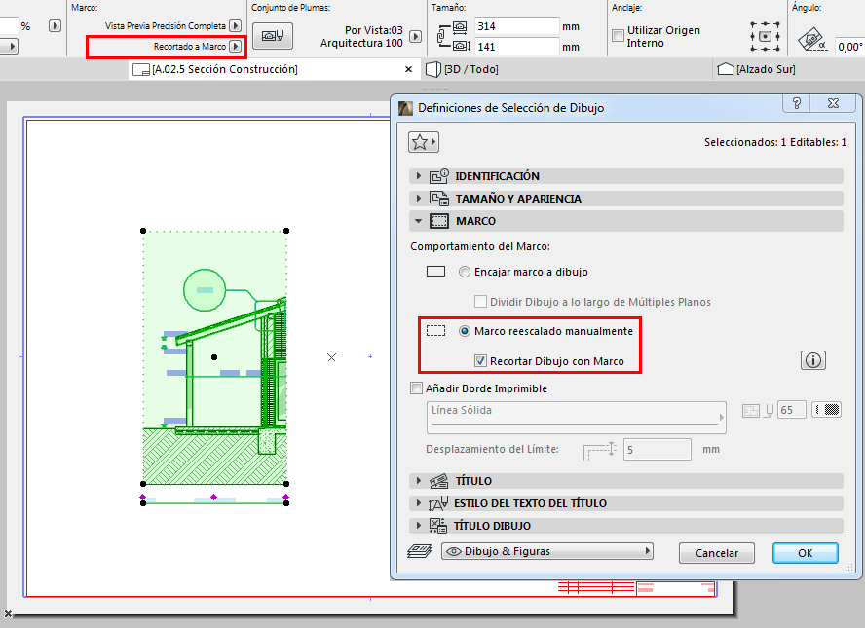Click the width field showing 314
Screen dimensions: 865x628
click(517, 26)
